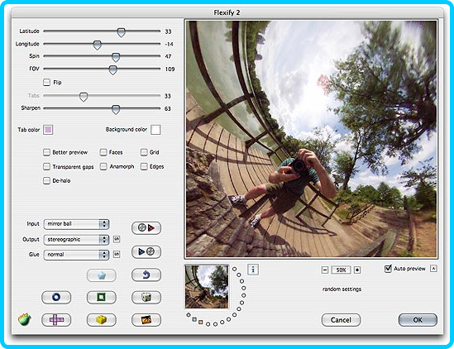Zoom in with the plus button
The image size is (454, 349).
point(357,270)
